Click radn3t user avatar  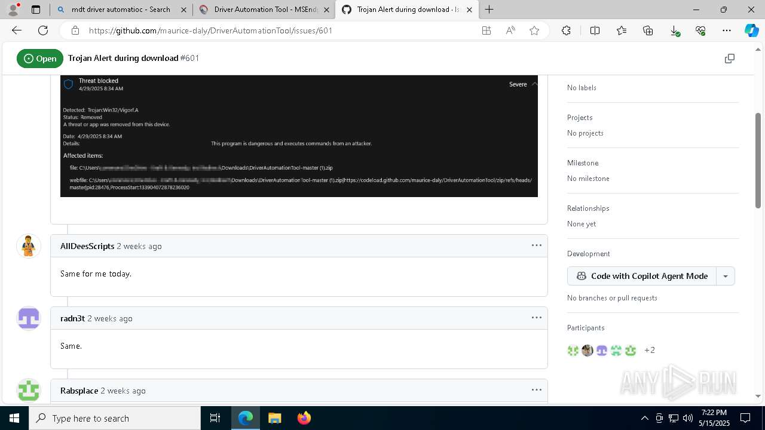pyautogui.click(x=29, y=318)
